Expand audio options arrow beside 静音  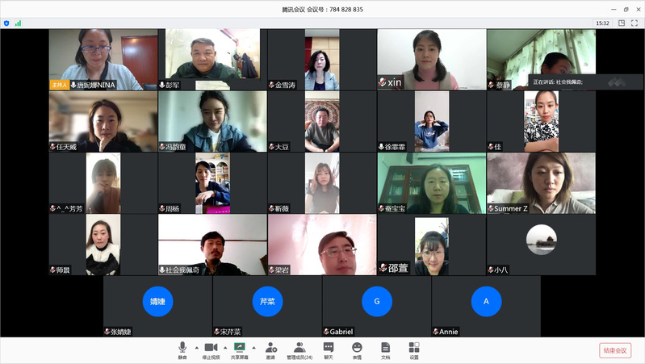(x=196, y=346)
